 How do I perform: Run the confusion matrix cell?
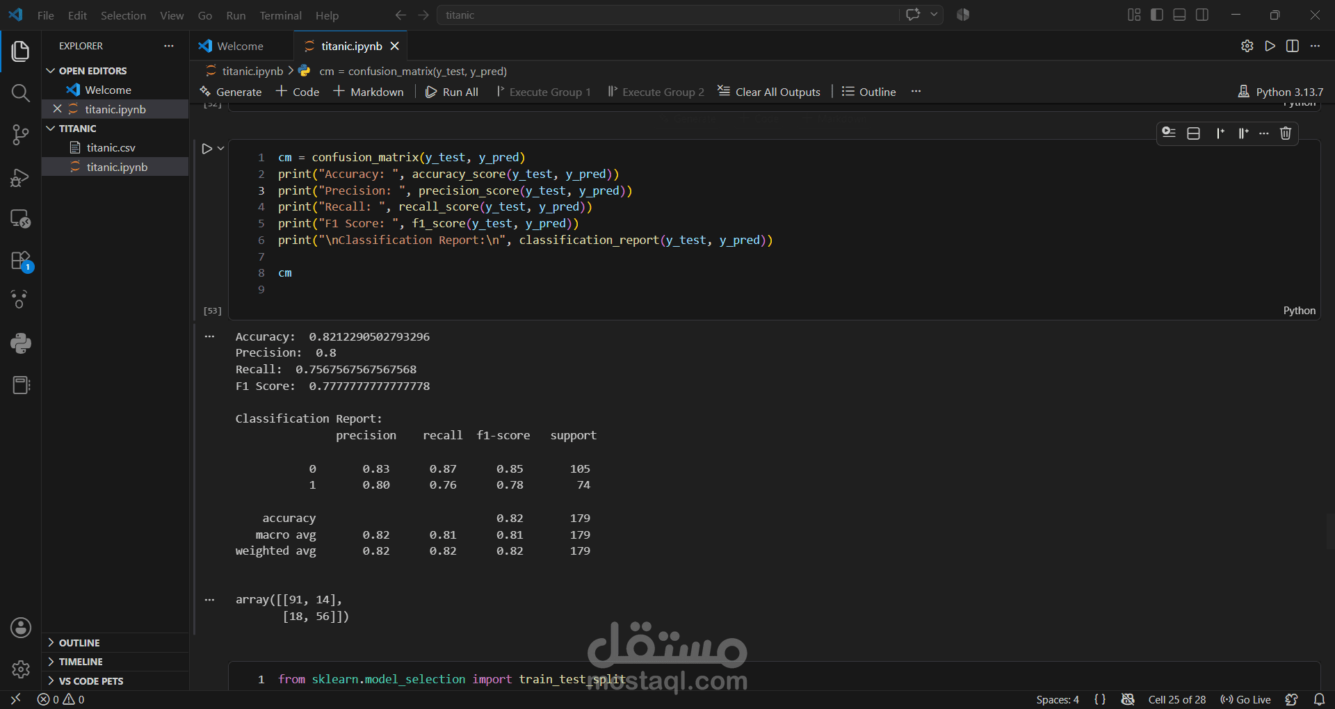tap(207, 149)
